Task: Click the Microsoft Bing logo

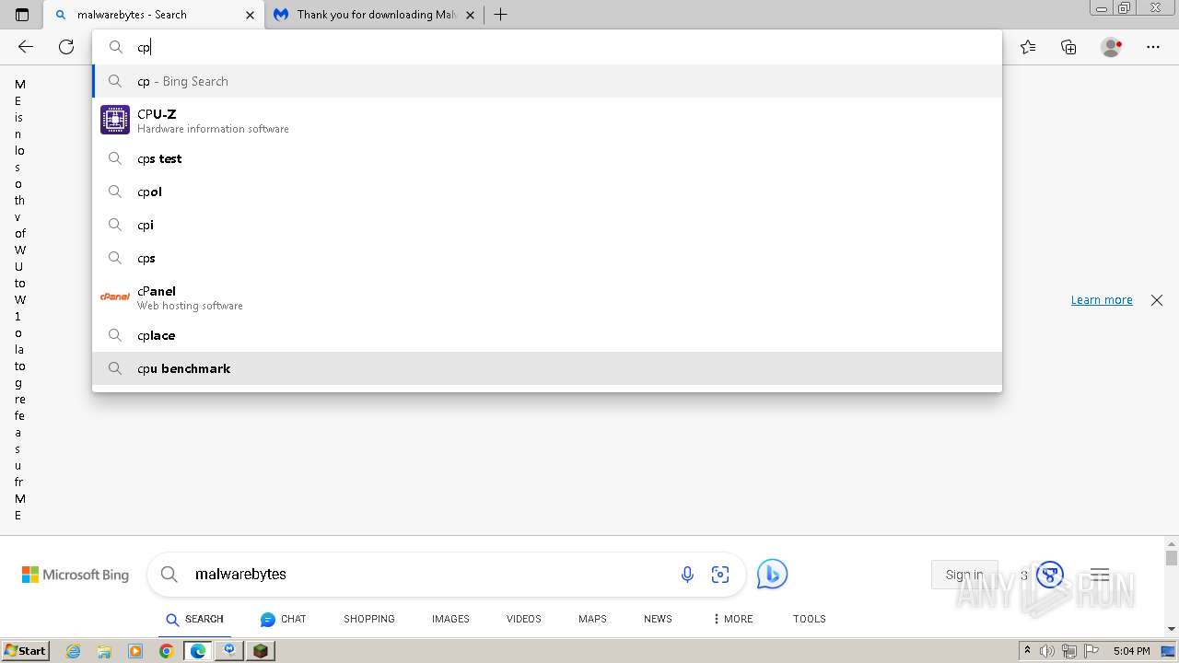Action: pyautogui.click(x=76, y=575)
